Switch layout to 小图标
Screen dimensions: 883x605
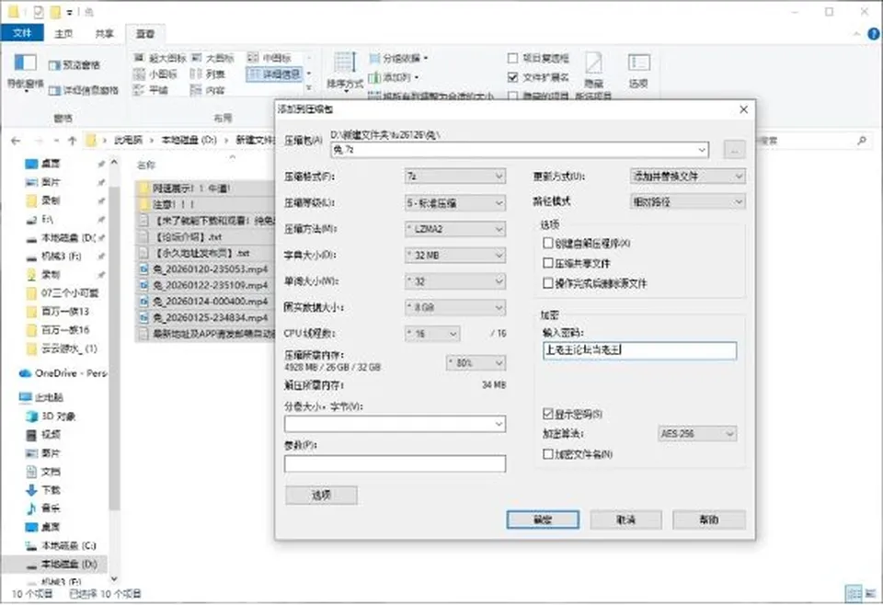(x=155, y=74)
